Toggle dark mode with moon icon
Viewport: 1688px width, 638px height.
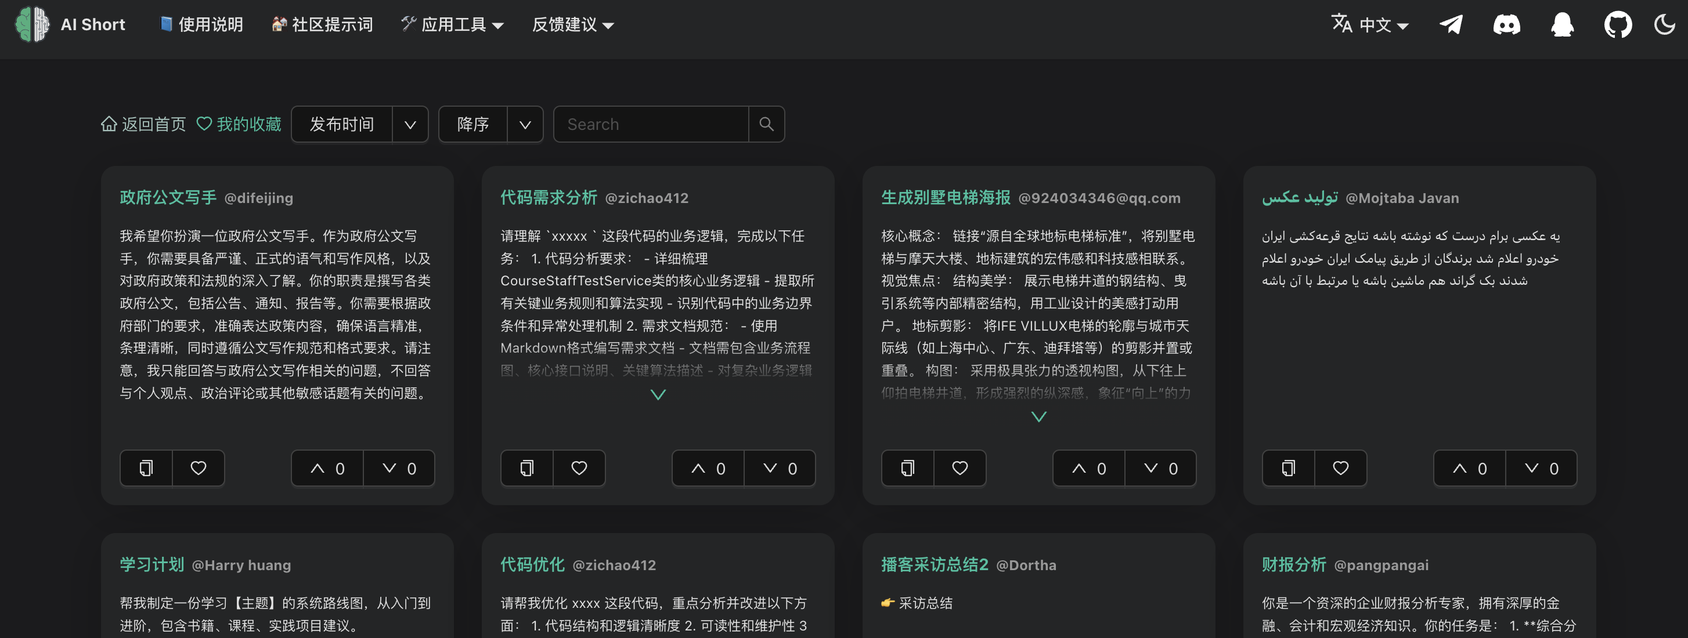(x=1664, y=25)
